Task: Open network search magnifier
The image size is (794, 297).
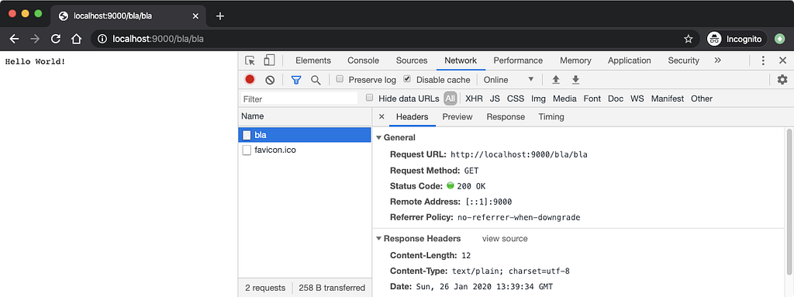Action: coord(316,80)
